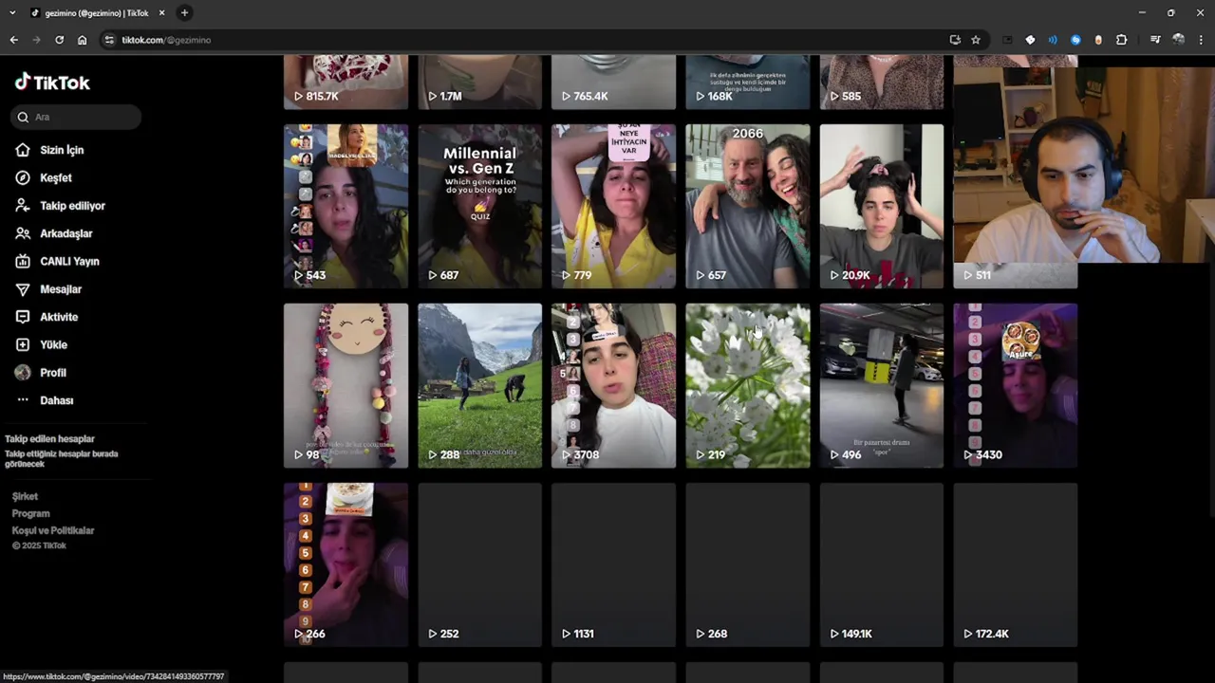Screen dimensions: 1215x683
Task: Open video with 3708 views
Action: (x=613, y=385)
